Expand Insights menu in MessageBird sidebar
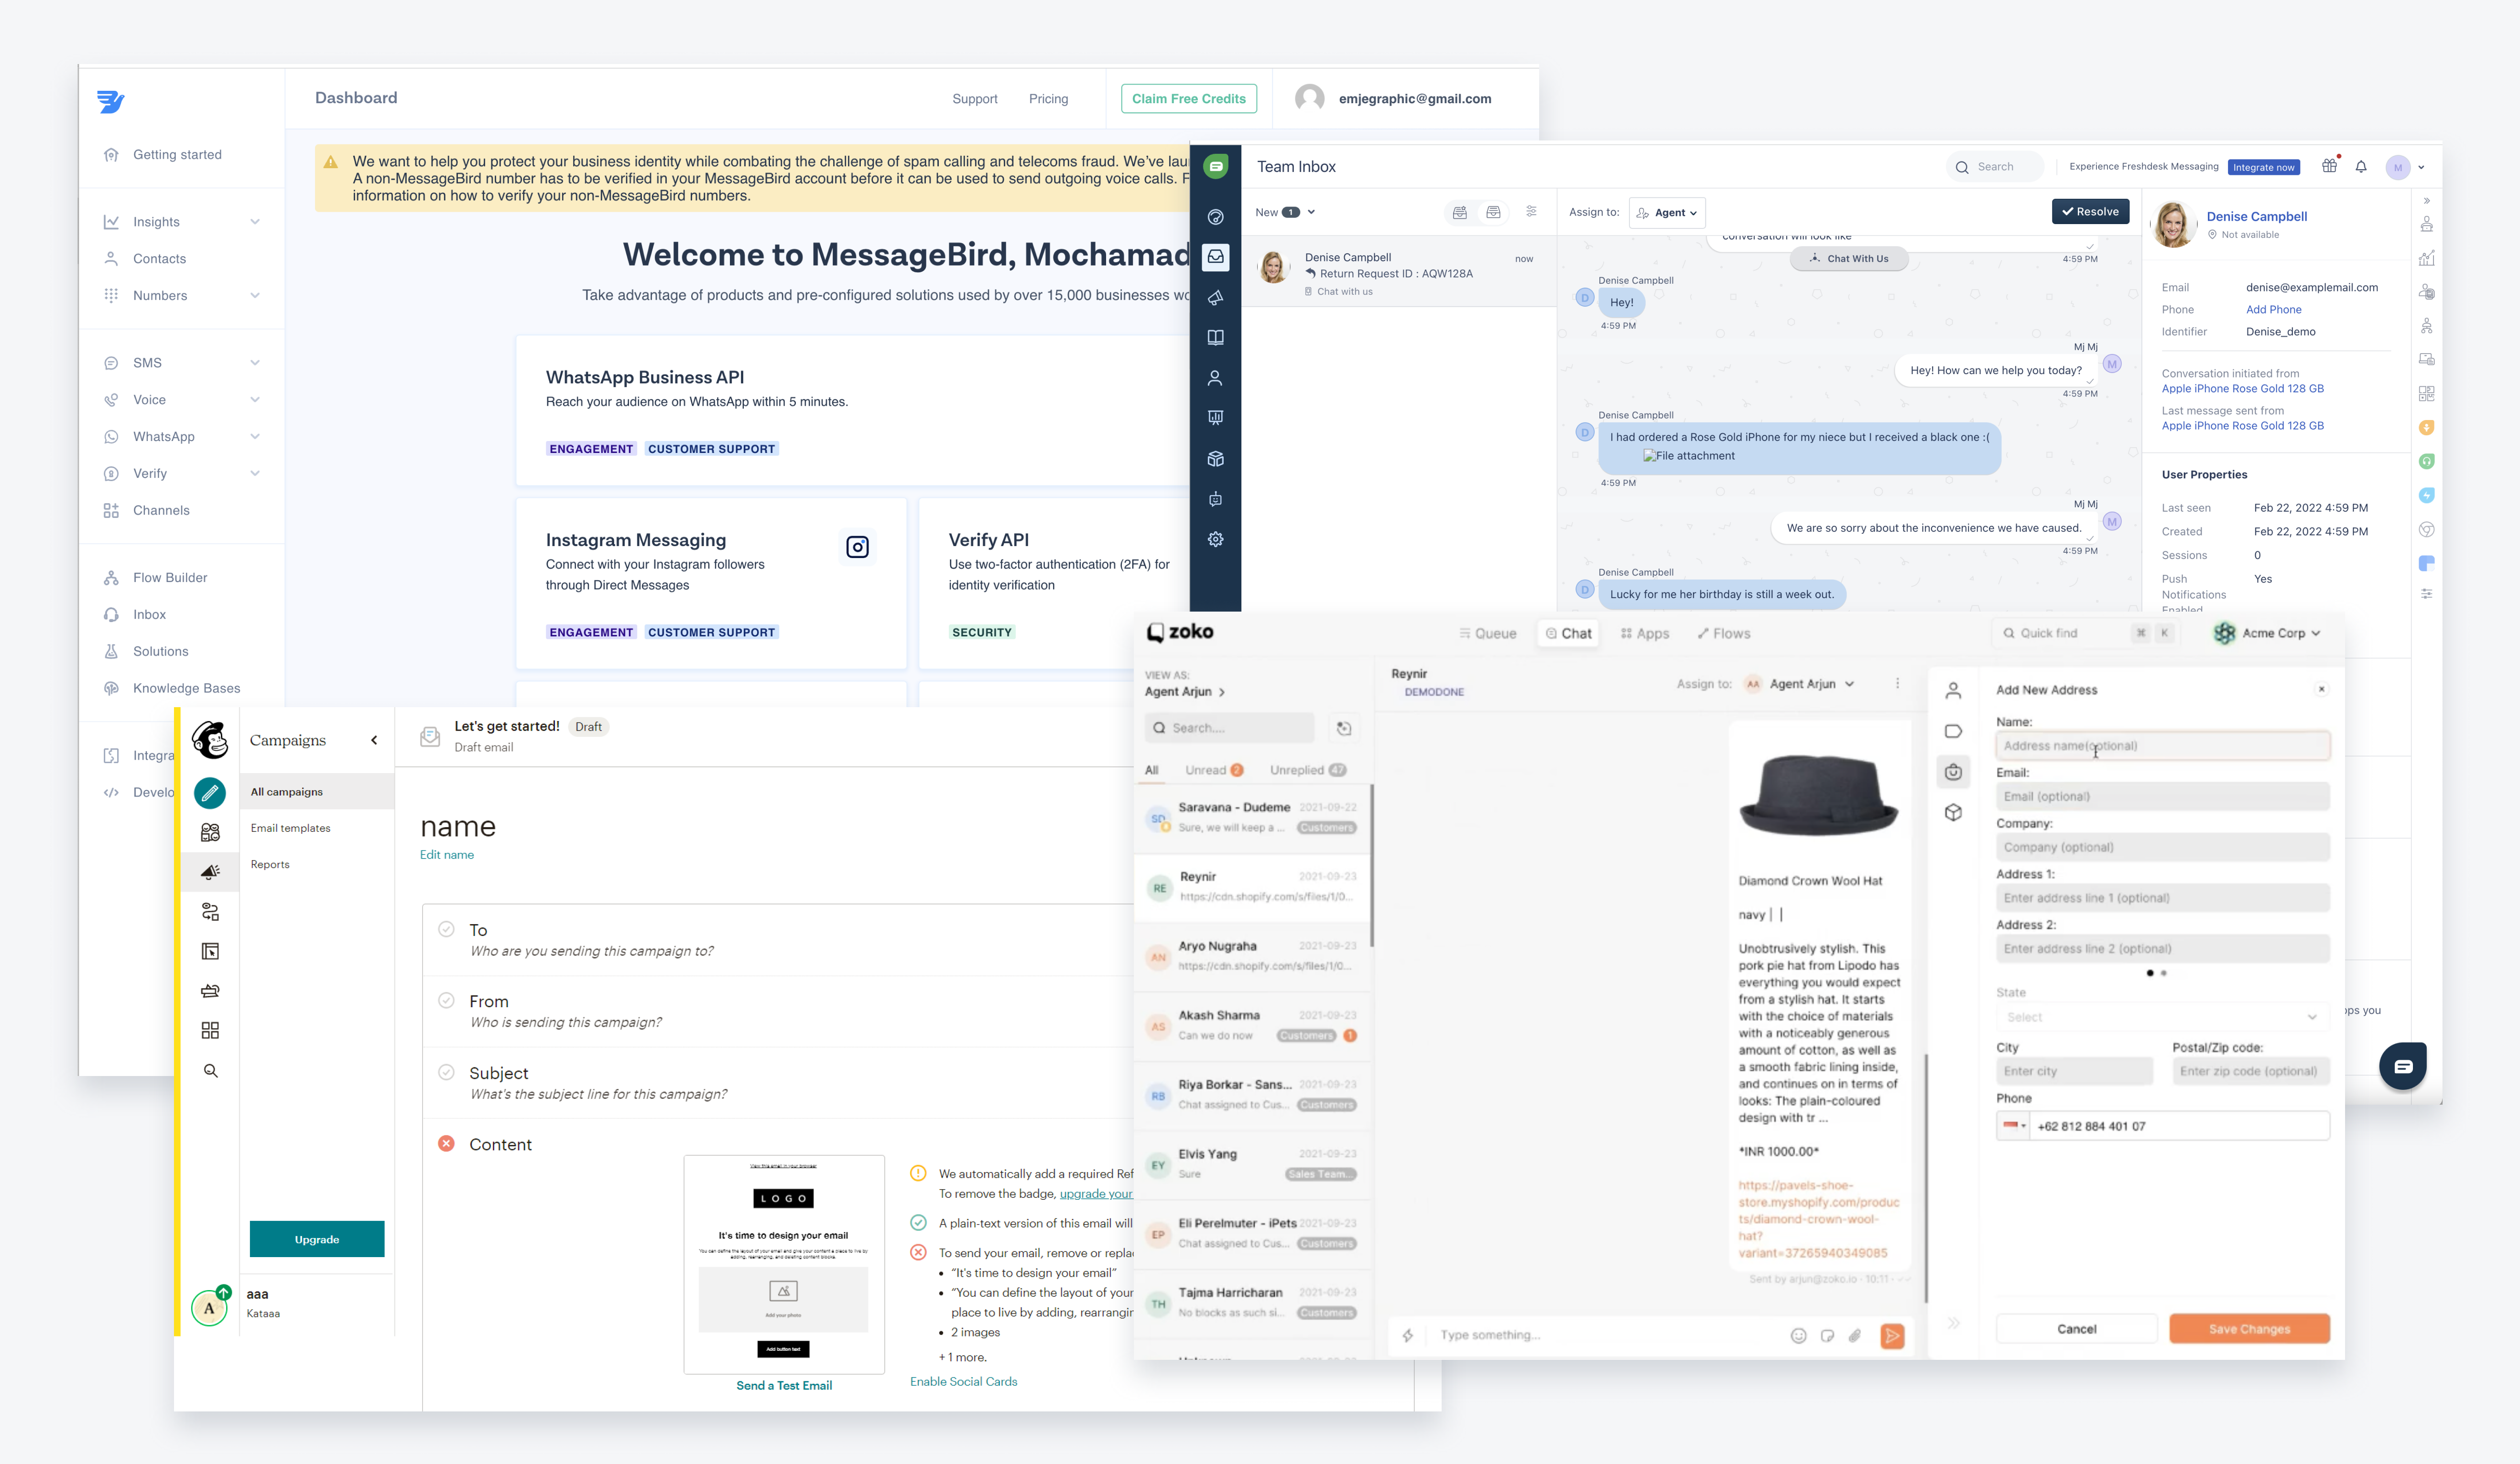This screenshot has height=1464, width=2520. [255, 222]
